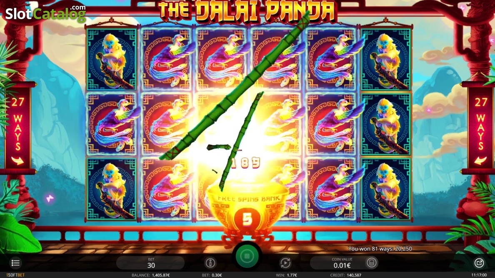Open the Bet 30 selector
The height and width of the screenshot is (278, 495).
point(150,263)
